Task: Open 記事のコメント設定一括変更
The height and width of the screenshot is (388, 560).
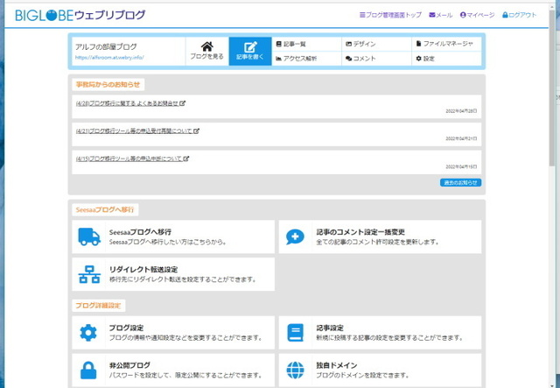Action: [360, 232]
